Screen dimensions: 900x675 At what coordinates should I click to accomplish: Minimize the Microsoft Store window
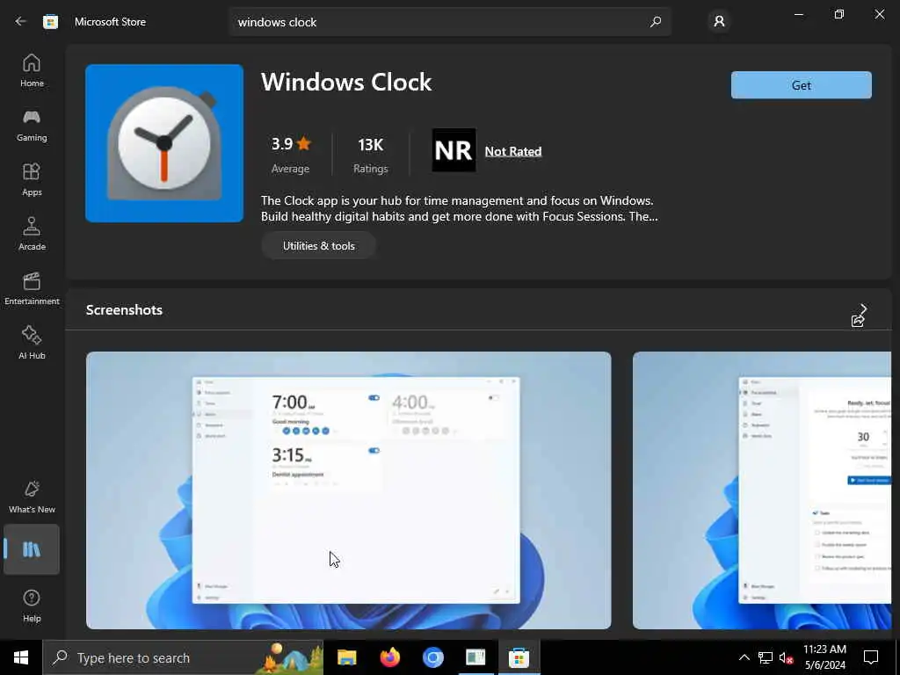point(798,15)
